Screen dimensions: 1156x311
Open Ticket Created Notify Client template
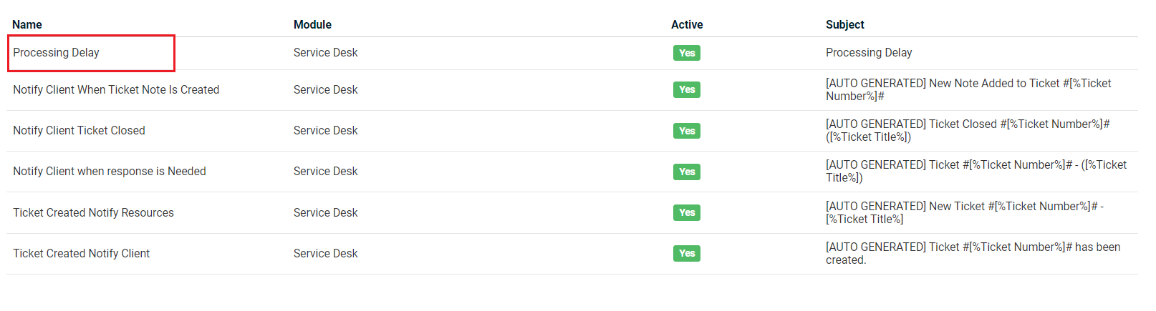[x=81, y=254]
